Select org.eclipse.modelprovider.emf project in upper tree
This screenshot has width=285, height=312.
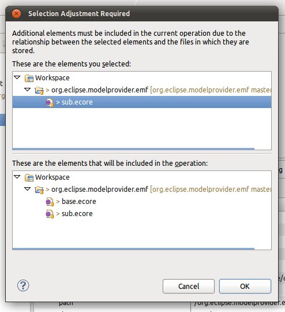pos(100,90)
